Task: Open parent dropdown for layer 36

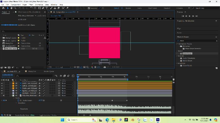Action: 67,83
